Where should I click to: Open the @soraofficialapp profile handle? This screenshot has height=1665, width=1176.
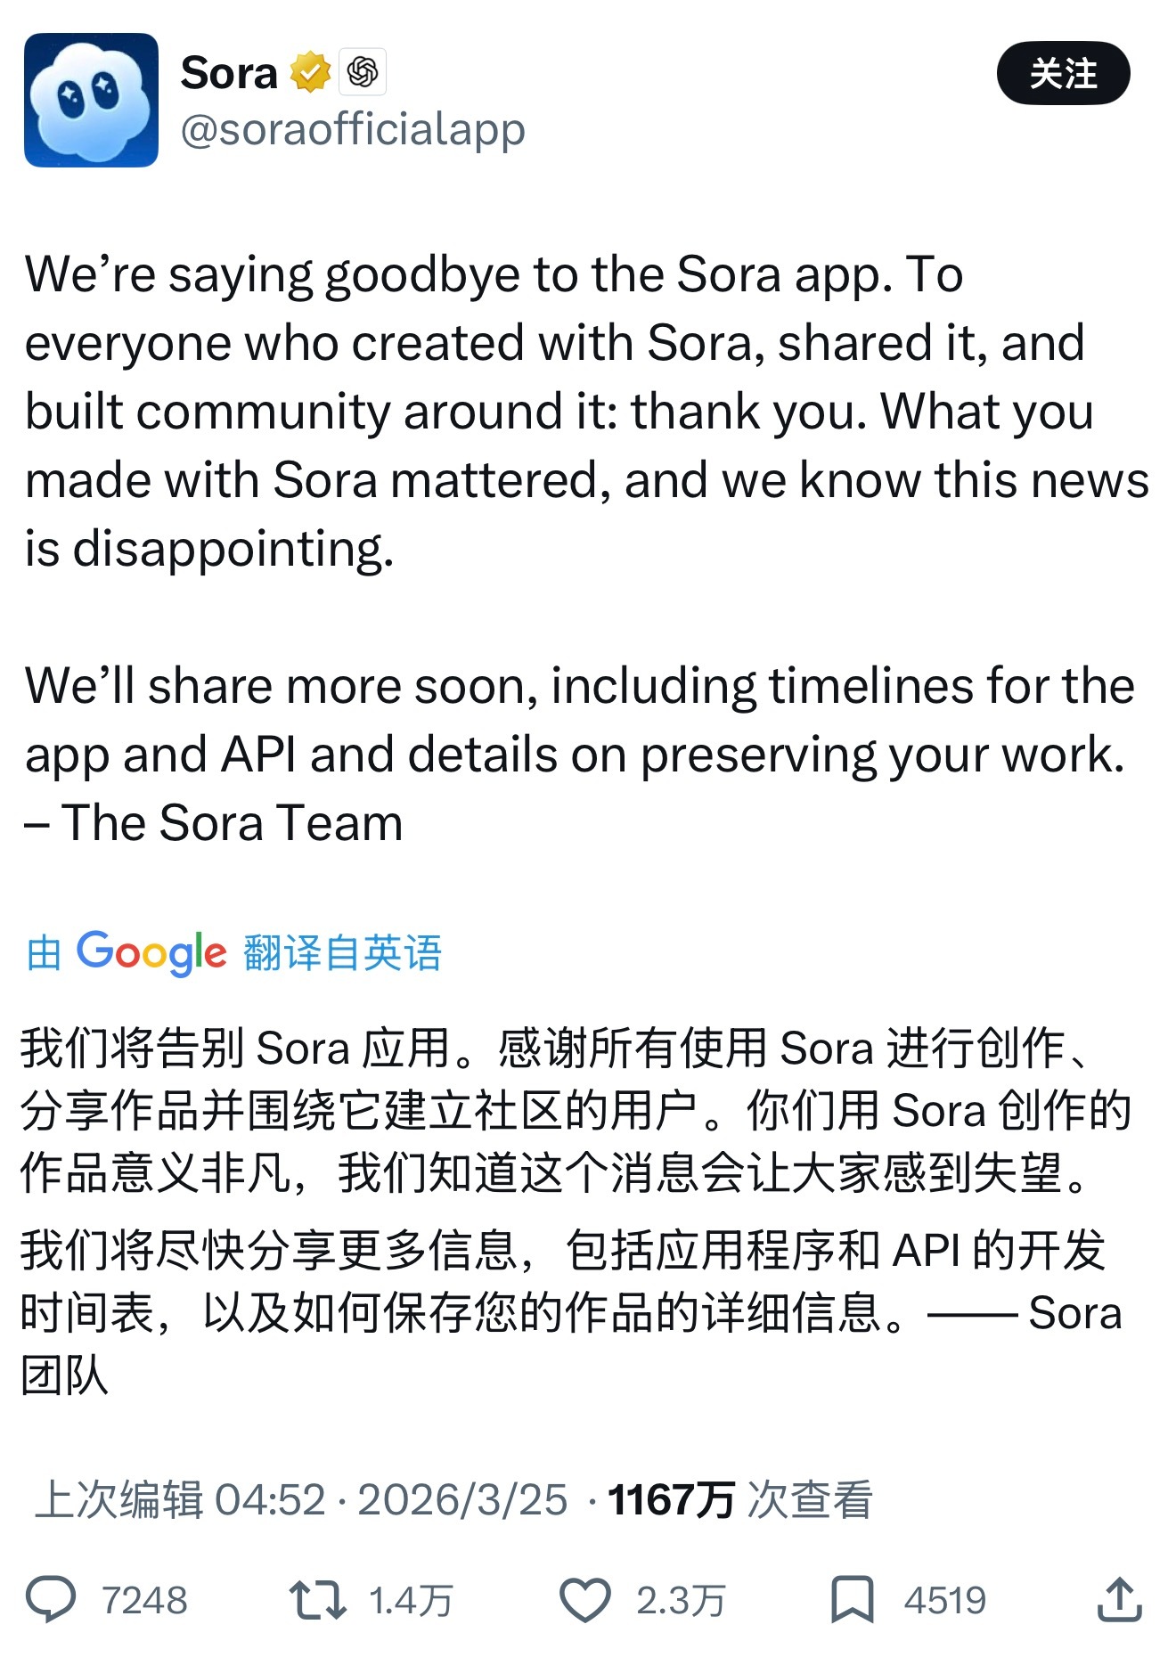(x=355, y=129)
